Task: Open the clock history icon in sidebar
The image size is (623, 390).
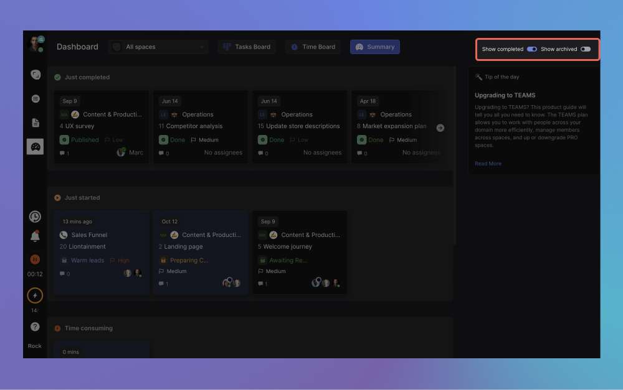Action: tap(35, 216)
